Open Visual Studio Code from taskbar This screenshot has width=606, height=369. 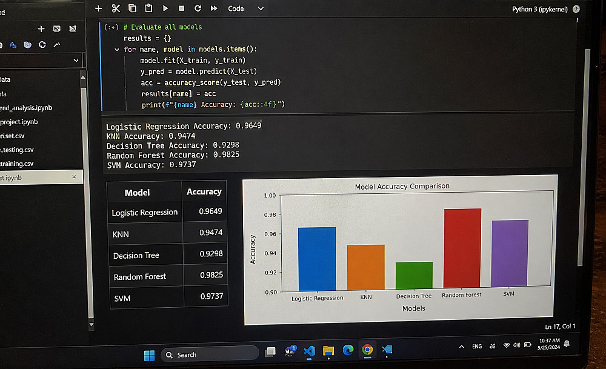coord(309,351)
